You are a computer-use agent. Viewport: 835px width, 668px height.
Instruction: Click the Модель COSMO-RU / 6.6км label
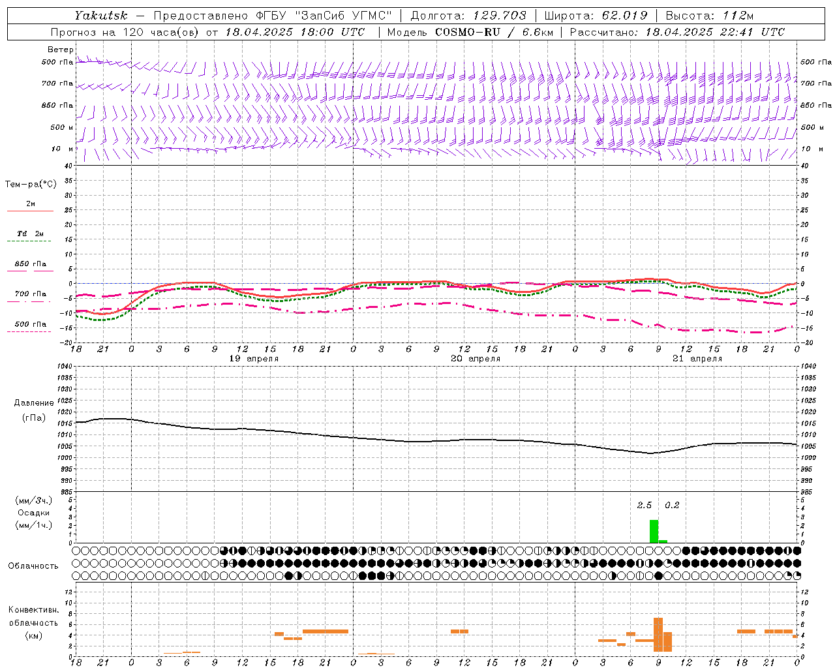[x=470, y=32]
